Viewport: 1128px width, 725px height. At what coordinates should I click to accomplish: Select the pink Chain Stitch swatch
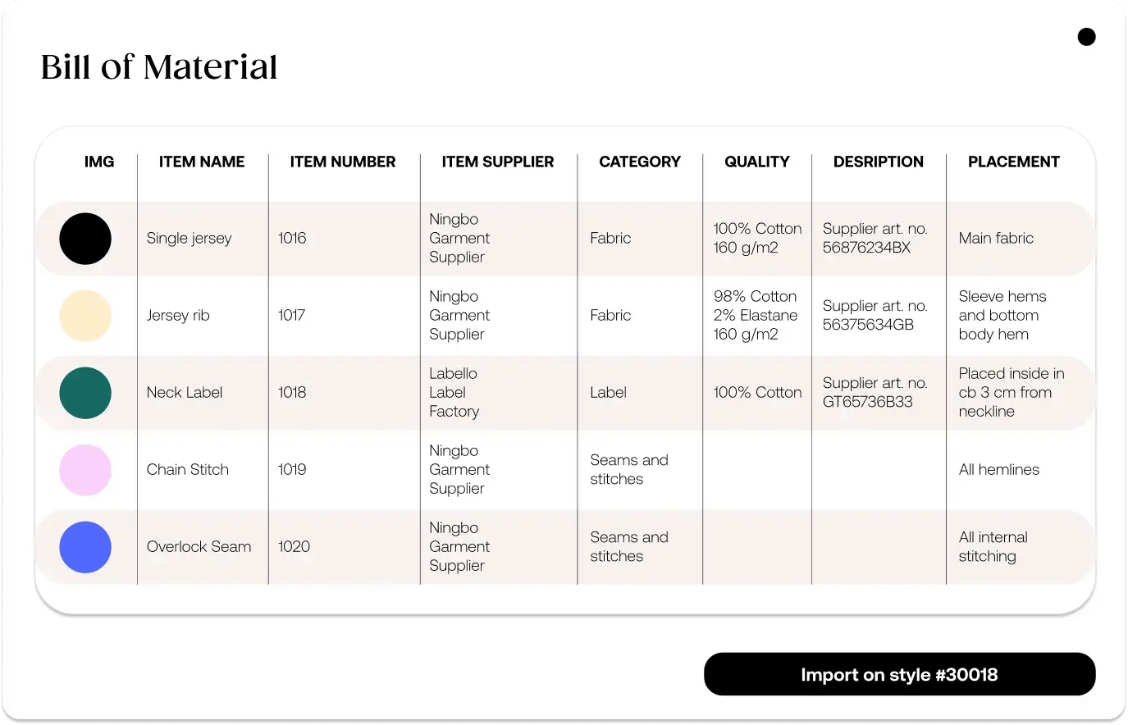(85, 470)
